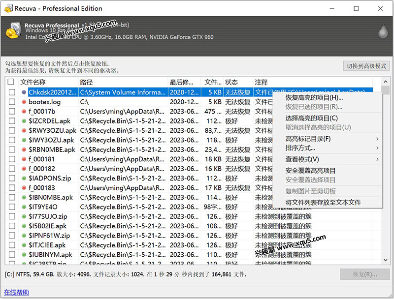394x299 pixels.
Task: Select the $IPNF61W.zip file name
Action: [x=49, y=236]
